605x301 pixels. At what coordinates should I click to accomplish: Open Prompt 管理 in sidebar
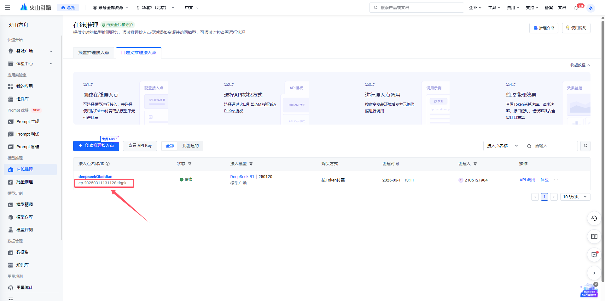tap(30, 147)
